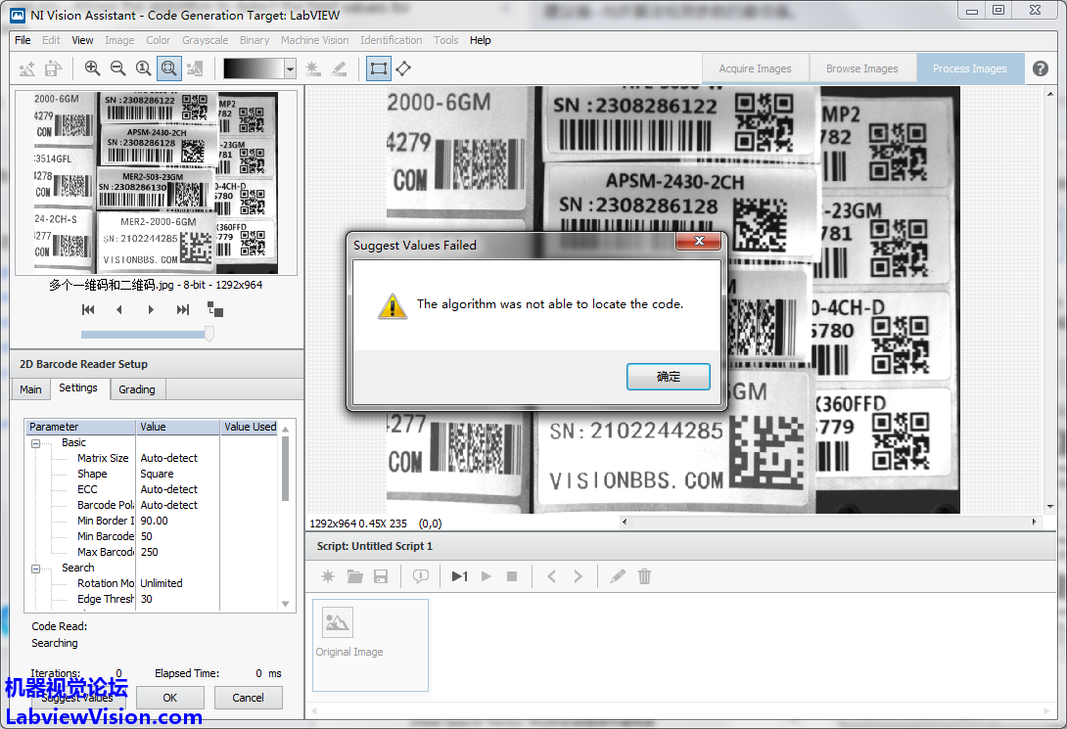
Task: Select the Rotated Rectangle ROI tool
Action: pos(403,68)
